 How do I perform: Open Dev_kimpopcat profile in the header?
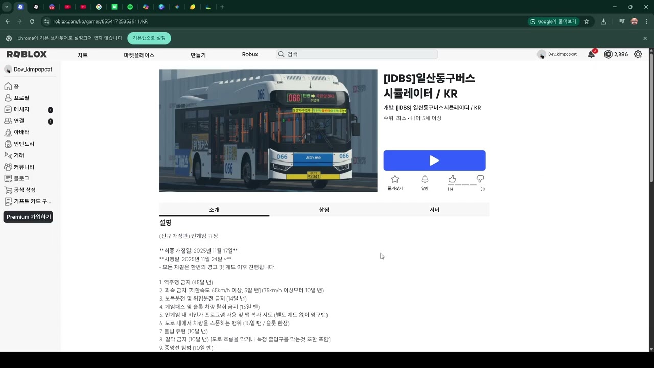(x=557, y=54)
